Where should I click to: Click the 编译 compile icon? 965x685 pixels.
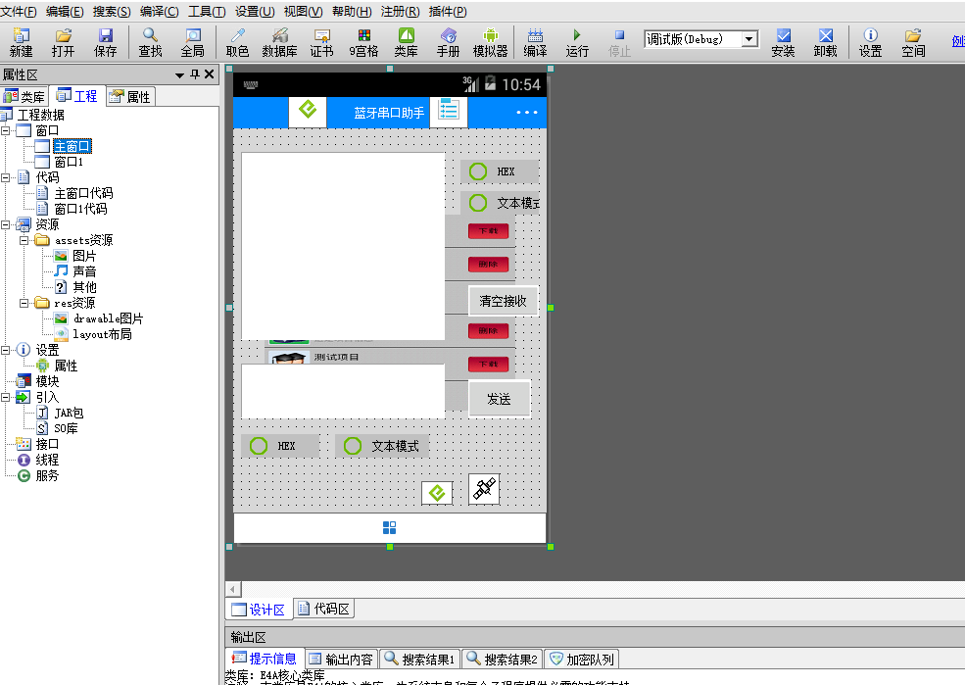click(535, 42)
